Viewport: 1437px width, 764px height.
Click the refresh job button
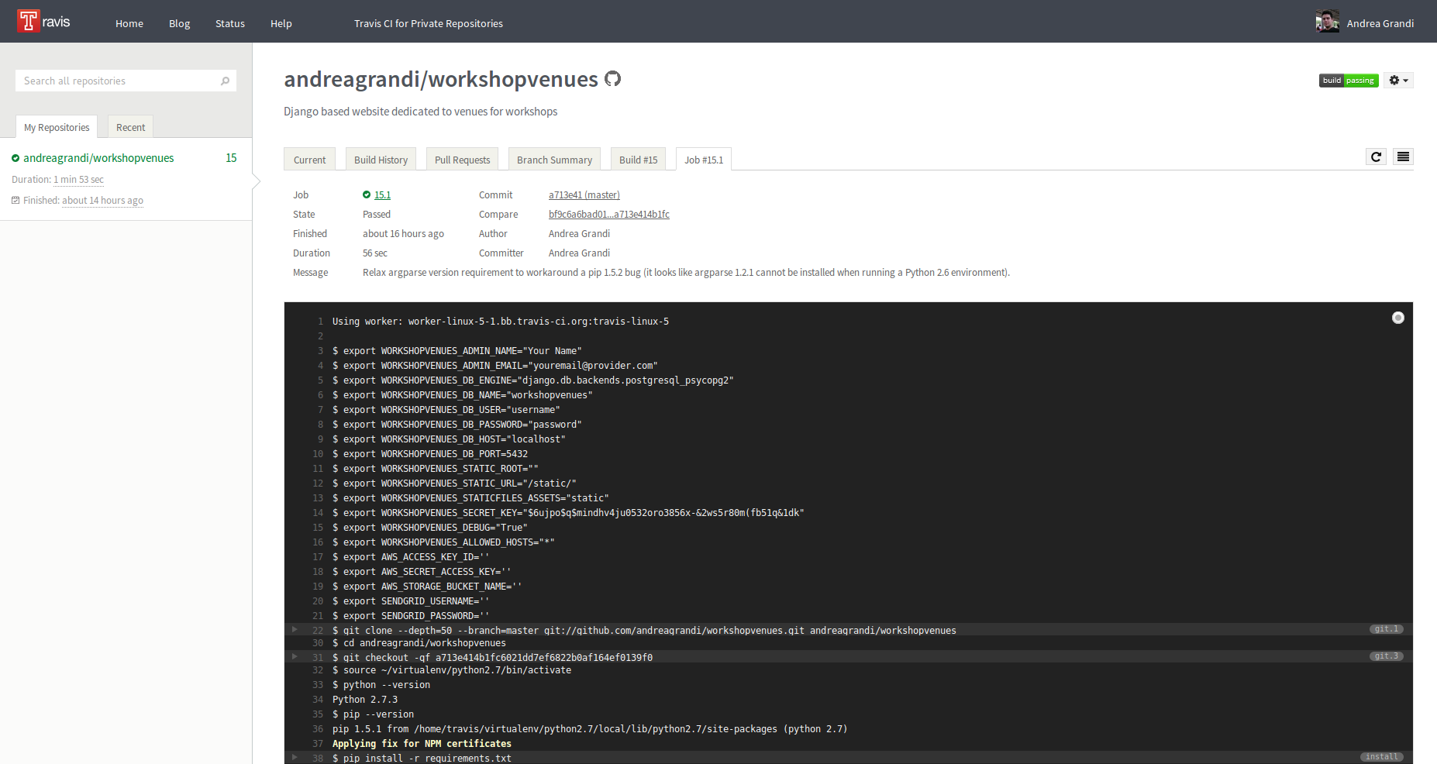(x=1377, y=157)
